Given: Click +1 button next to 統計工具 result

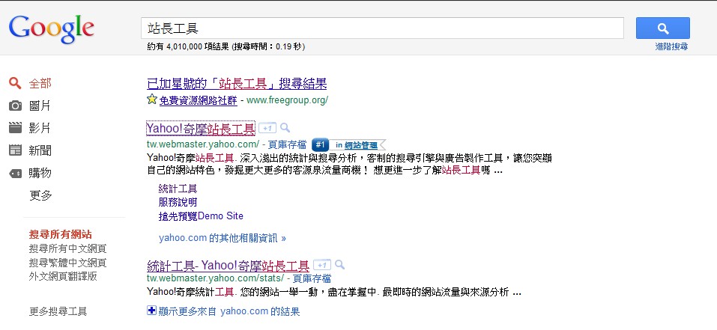Looking at the screenshot, I should pyautogui.click(x=322, y=265).
